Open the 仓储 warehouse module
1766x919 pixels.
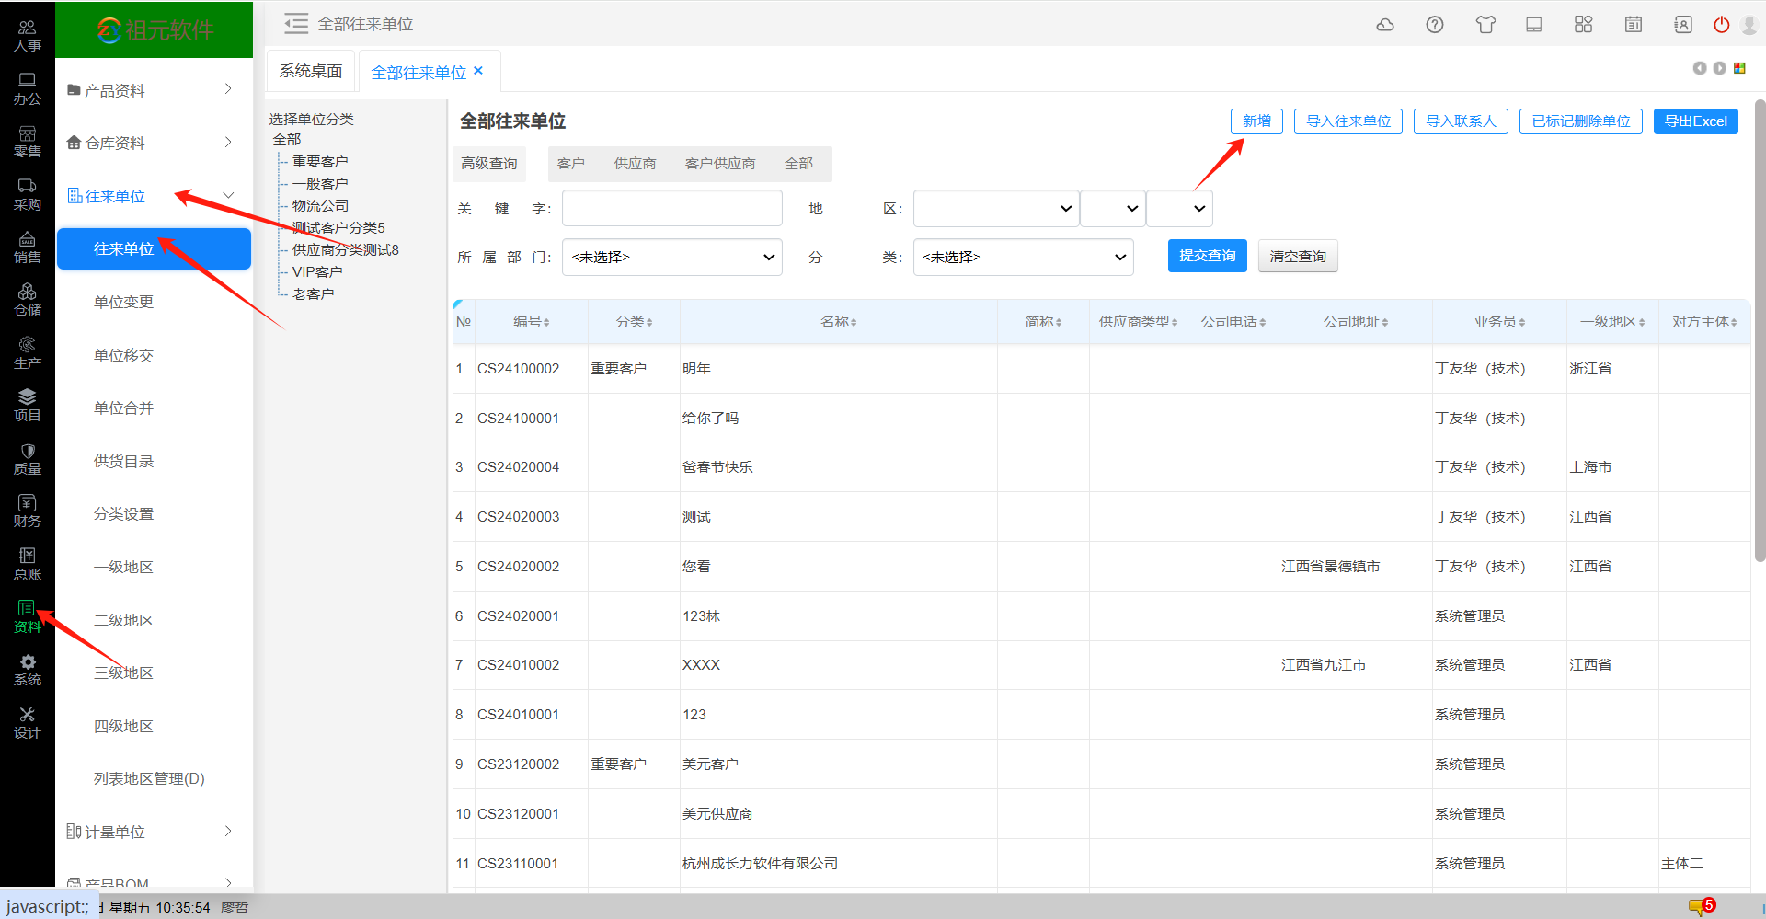[x=28, y=300]
